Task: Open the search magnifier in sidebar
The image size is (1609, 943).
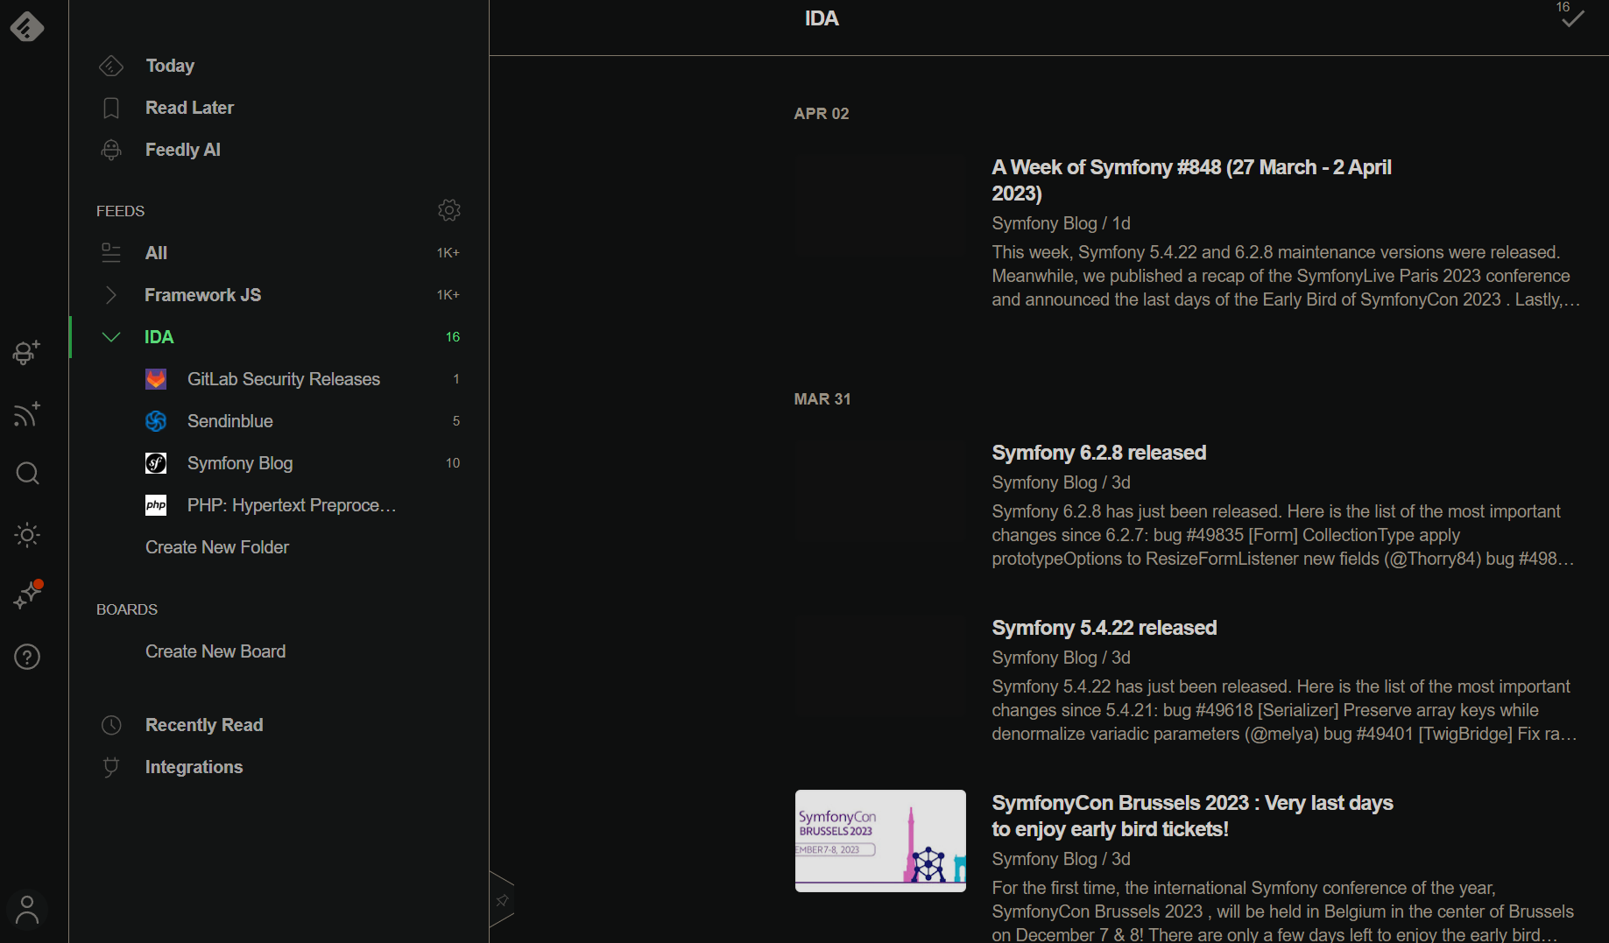Action: 27,474
